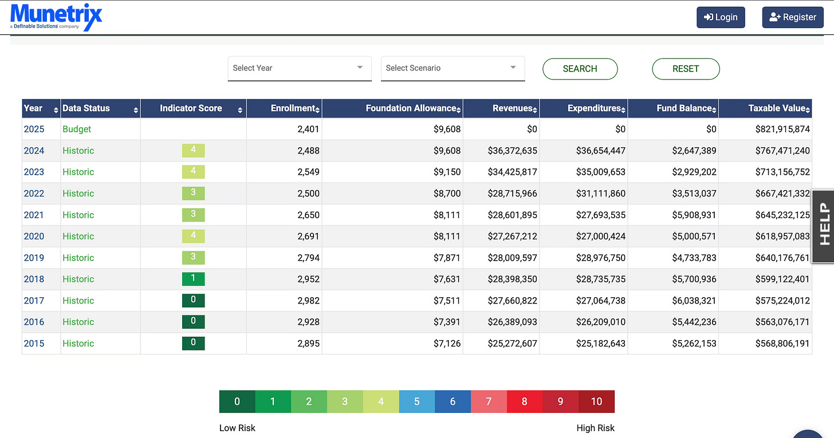834x438 pixels.
Task: Sort by Revenues column arrows
Action: 535,109
